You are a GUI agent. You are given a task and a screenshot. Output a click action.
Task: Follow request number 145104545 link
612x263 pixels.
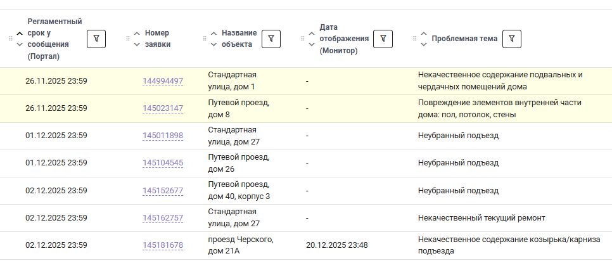pyautogui.click(x=163, y=163)
